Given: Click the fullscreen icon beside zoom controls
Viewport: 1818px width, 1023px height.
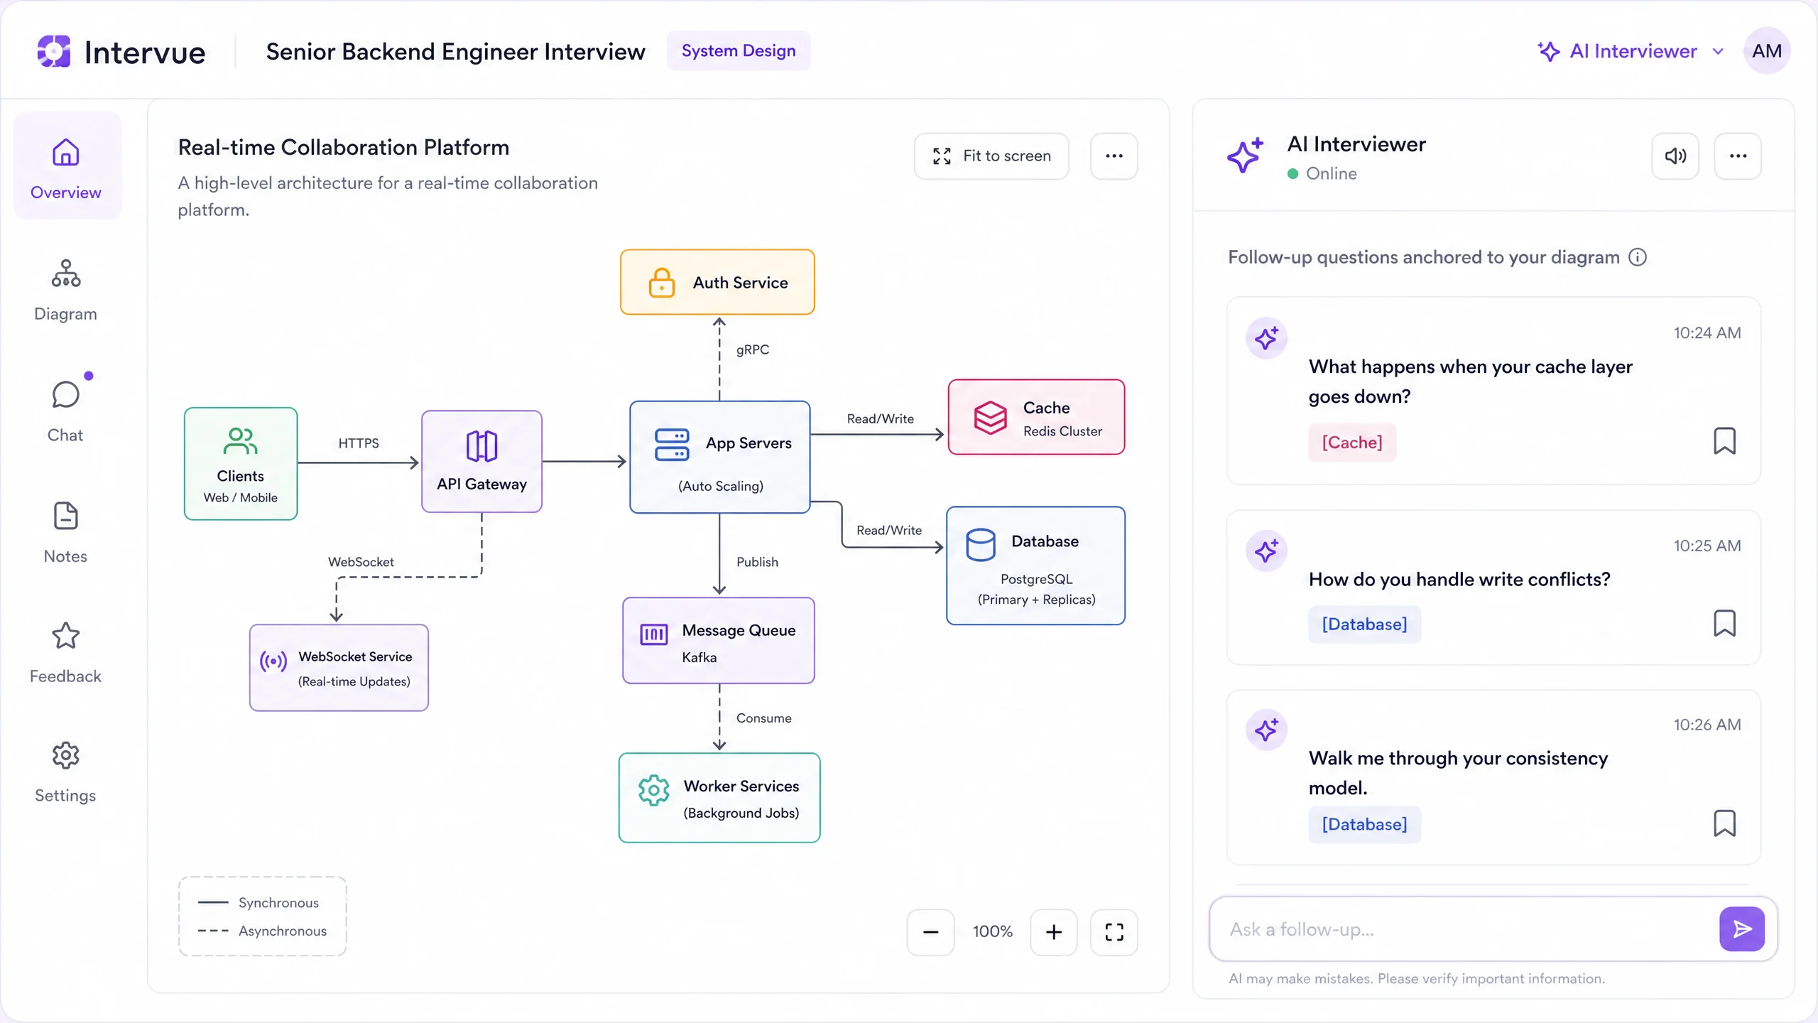Looking at the screenshot, I should [1114, 931].
